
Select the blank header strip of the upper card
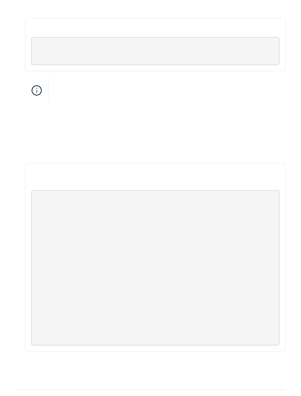tap(155, 28)
